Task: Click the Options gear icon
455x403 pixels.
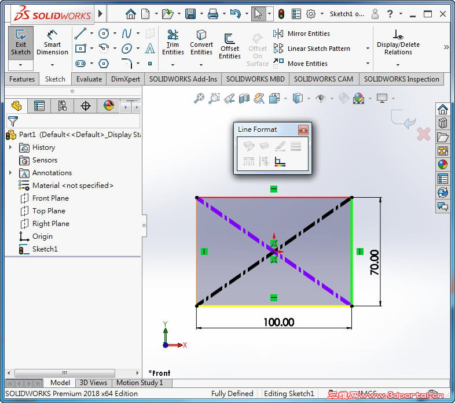Action: click(x=311, y=14)
